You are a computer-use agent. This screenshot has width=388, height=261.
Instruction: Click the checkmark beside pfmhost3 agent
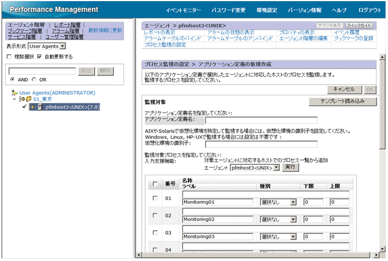coord(25,107)
